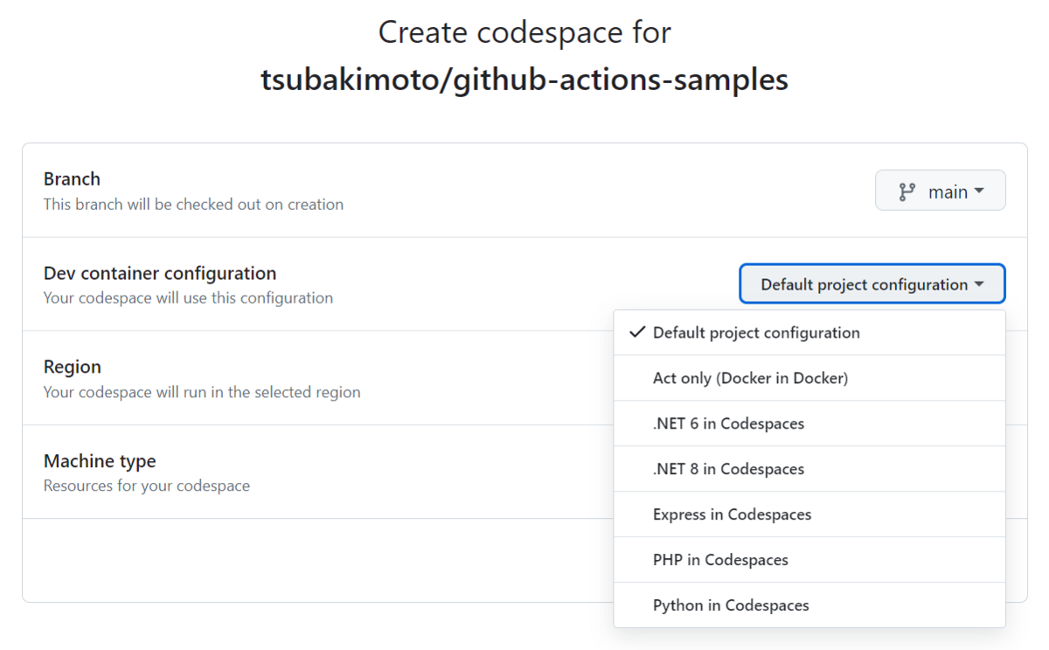Click the caret arrow on the main button
This screenshot has height=650, width=1049.
tap(978, 191)
